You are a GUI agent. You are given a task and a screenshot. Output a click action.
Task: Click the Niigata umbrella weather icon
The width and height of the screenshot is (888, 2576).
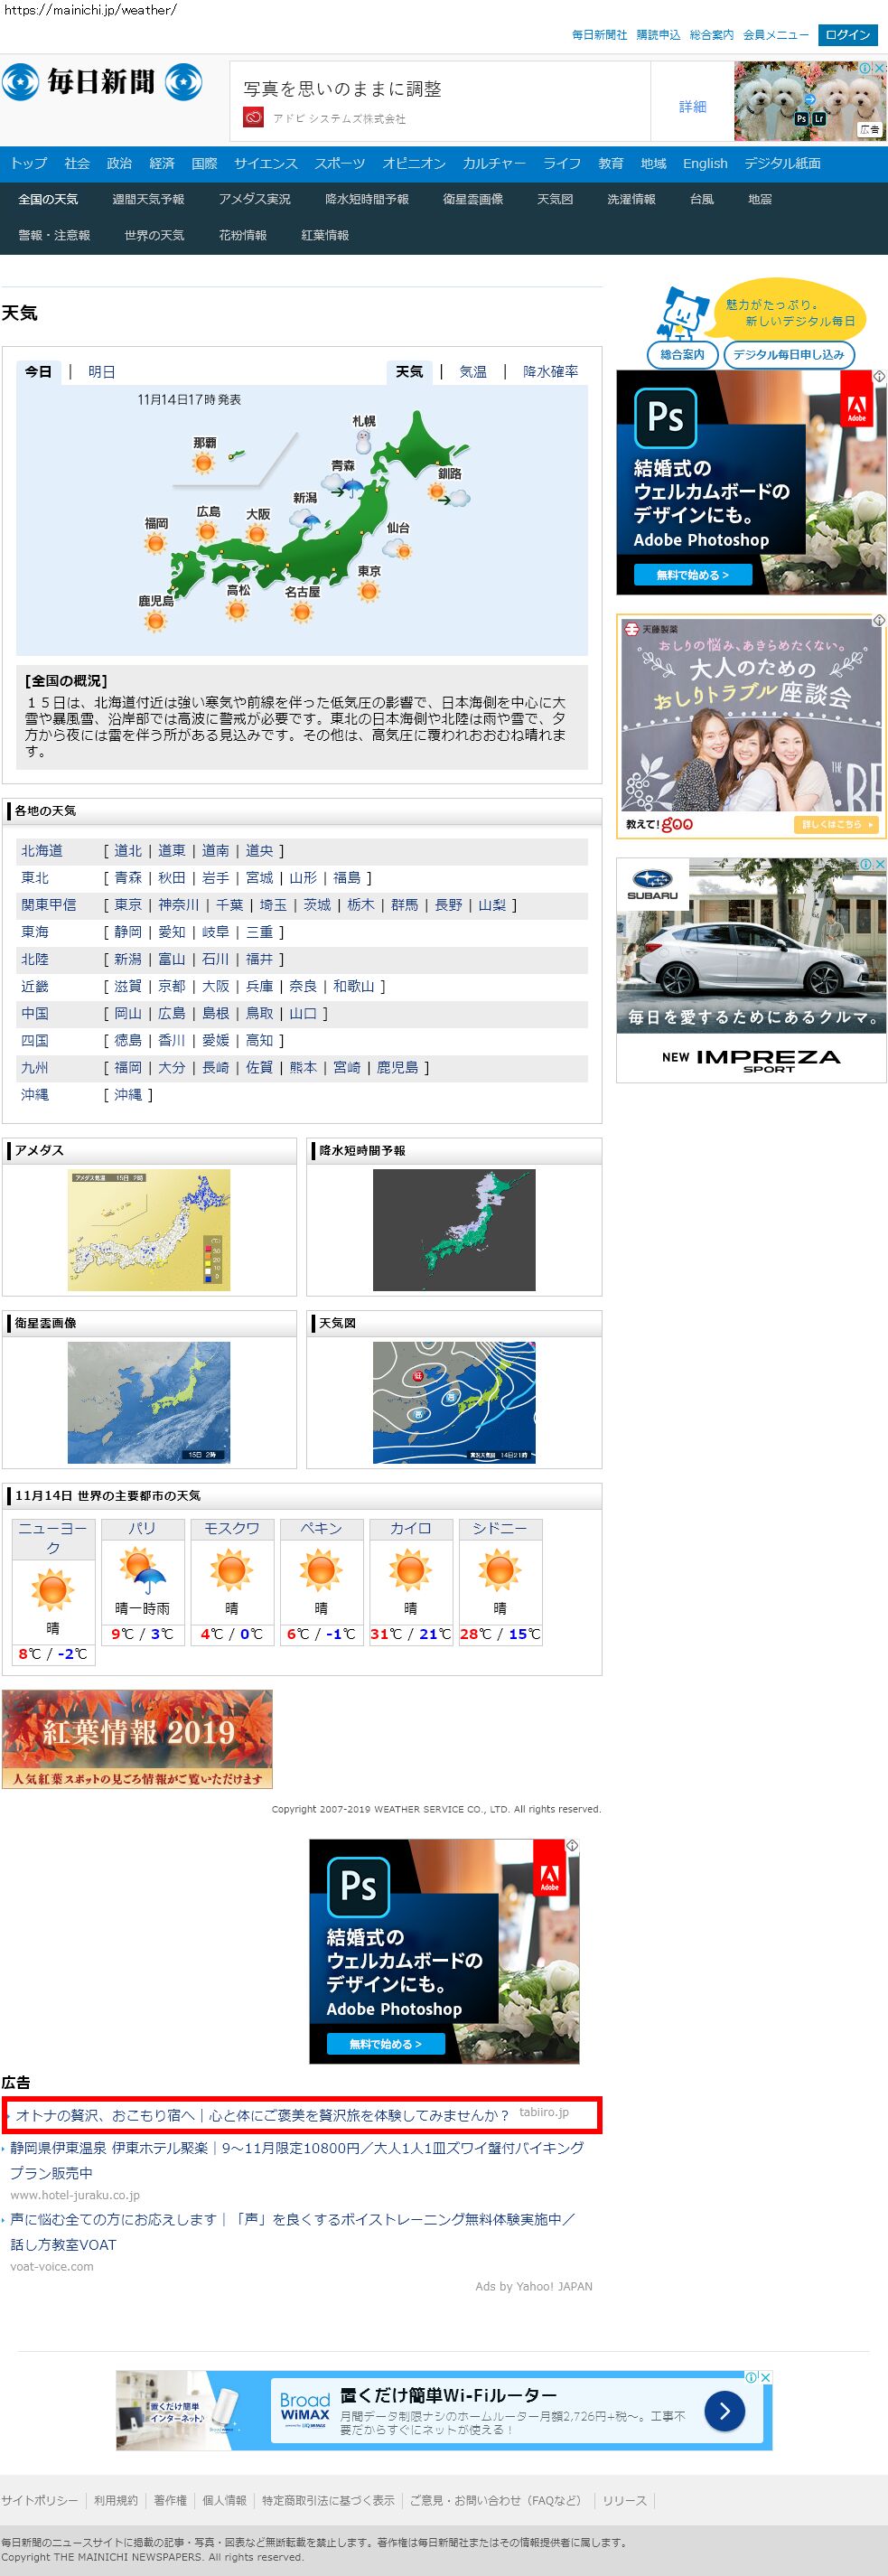(306, 519)
